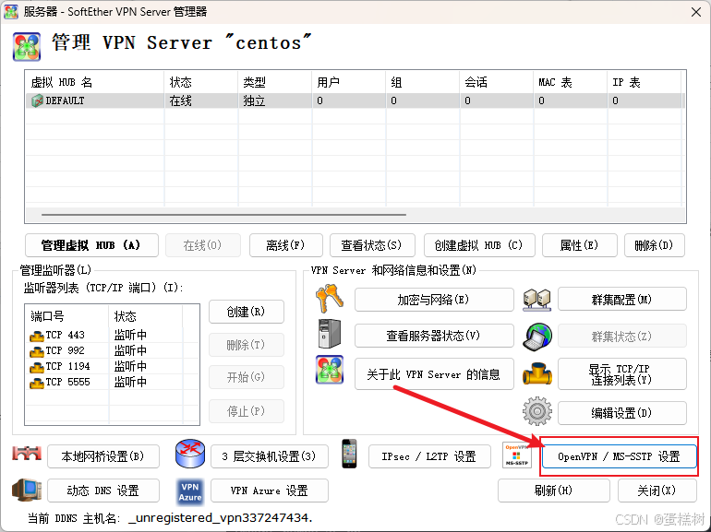Click the keys icon beside 加密与网络
Viewport: 711px width, 532px height.
point(330,299)
